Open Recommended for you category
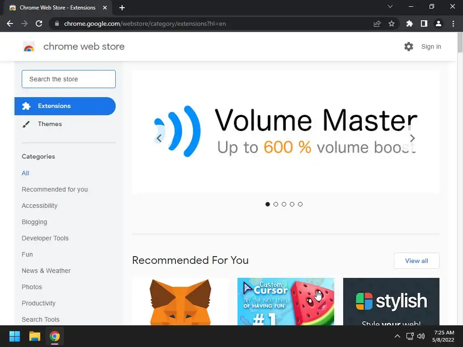463x347 pixels. 55,189
